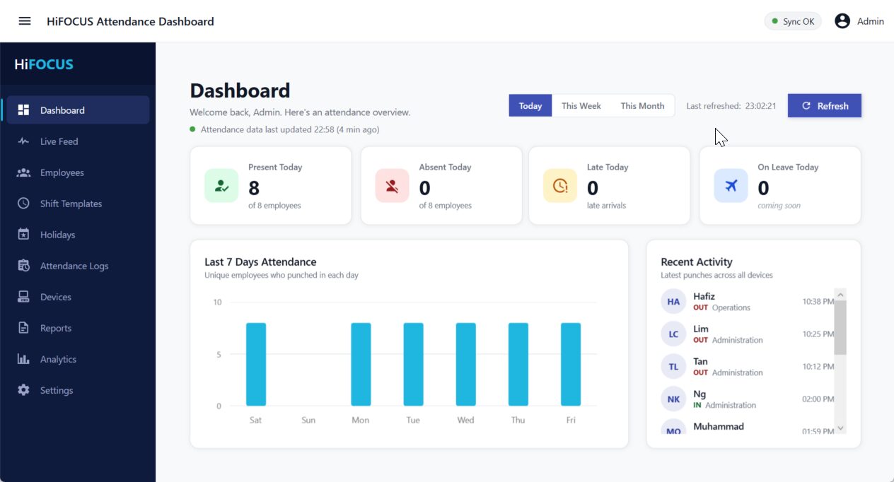Click the Sync OK status badge
Viewport: 894px width, 482px height.
coord(793,22)
